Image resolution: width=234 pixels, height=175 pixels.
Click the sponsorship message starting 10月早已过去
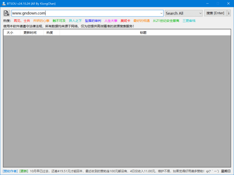(x=124, y=171)
